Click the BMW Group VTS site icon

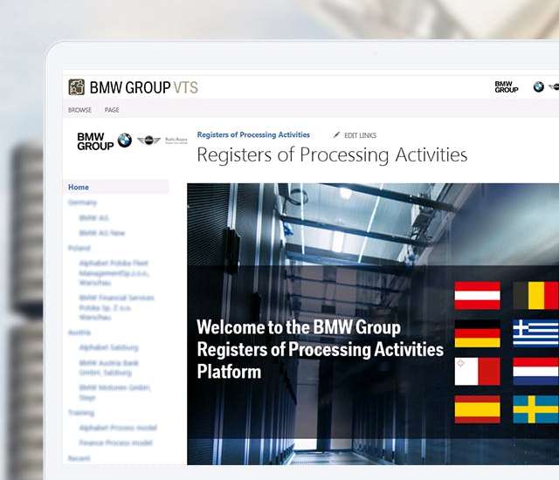click(77, 87)
